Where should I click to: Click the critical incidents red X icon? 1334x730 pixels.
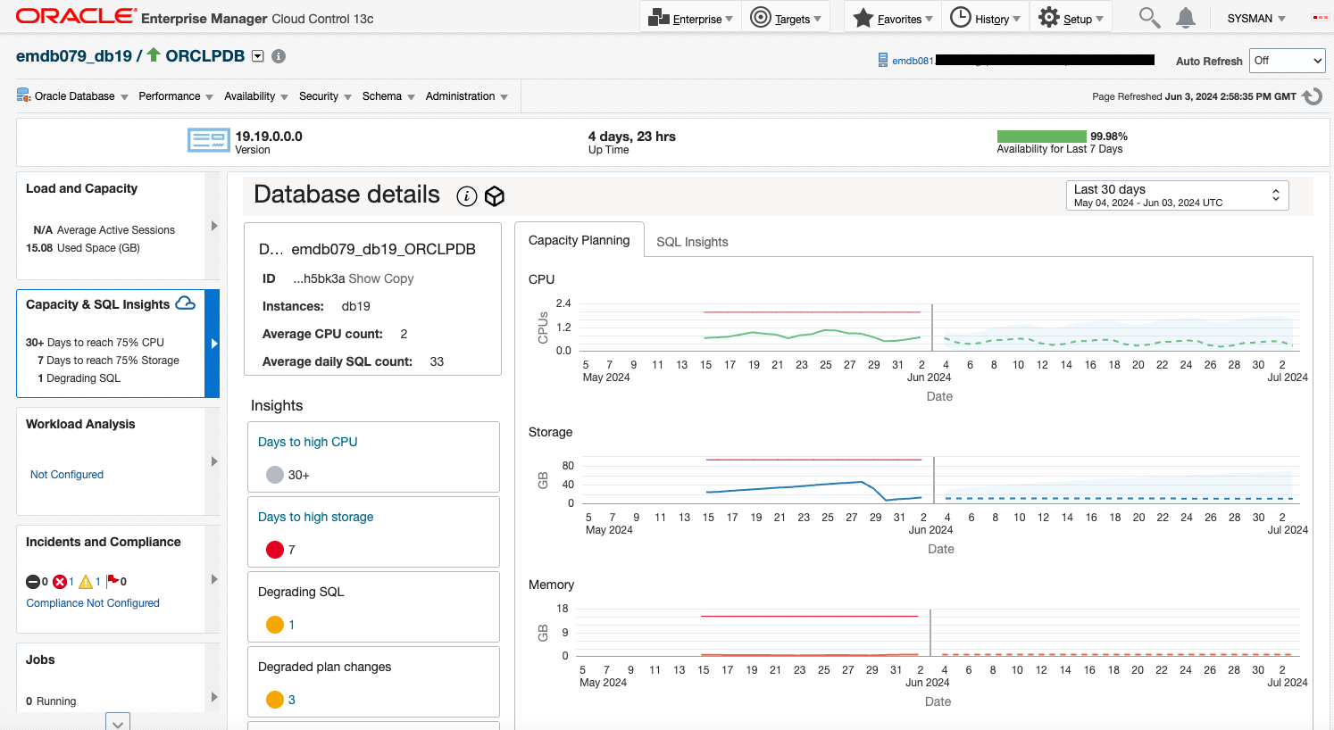tap(60, 582)
